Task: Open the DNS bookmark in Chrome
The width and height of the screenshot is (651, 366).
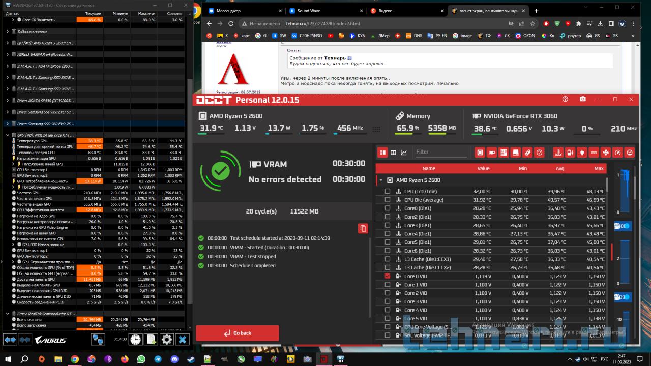Action: click(414, 36)
